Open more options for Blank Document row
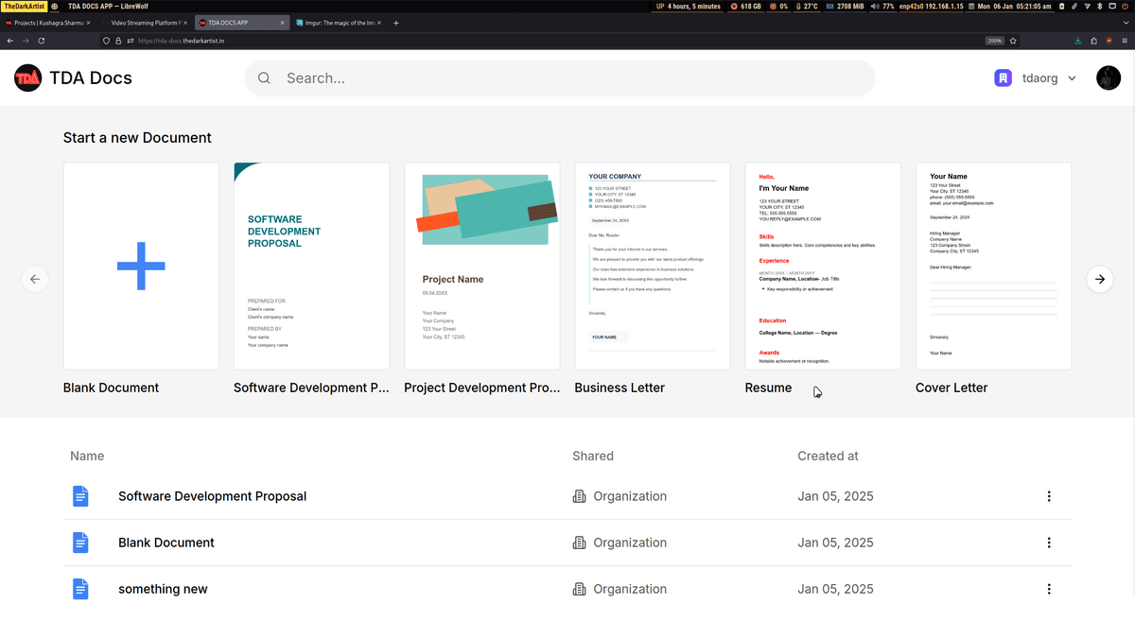This screenshot has width=1135, height=638. point(1049,543)
